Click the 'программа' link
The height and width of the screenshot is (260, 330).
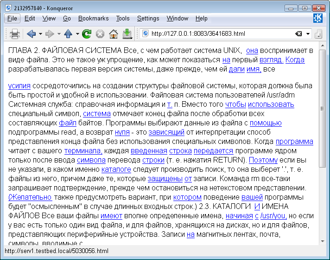(294, 142)
